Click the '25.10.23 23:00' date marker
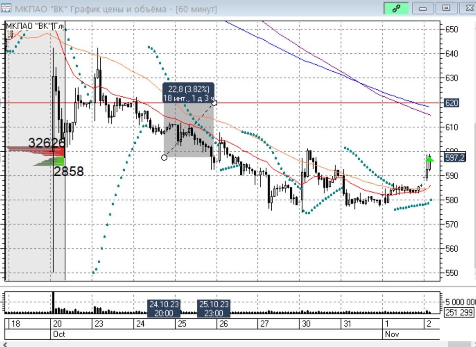 [214, 309]
